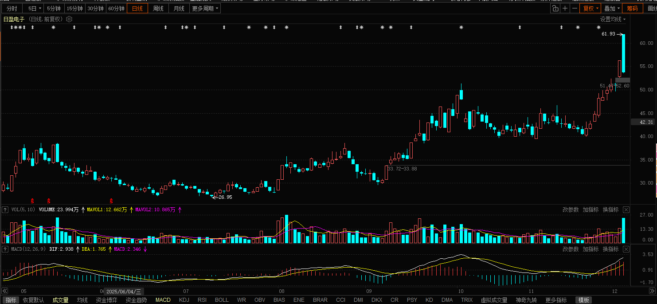Viewport: 657px width, 304px height.
Task: Select the RSI indicator
Action: click(x=202, y=300)
